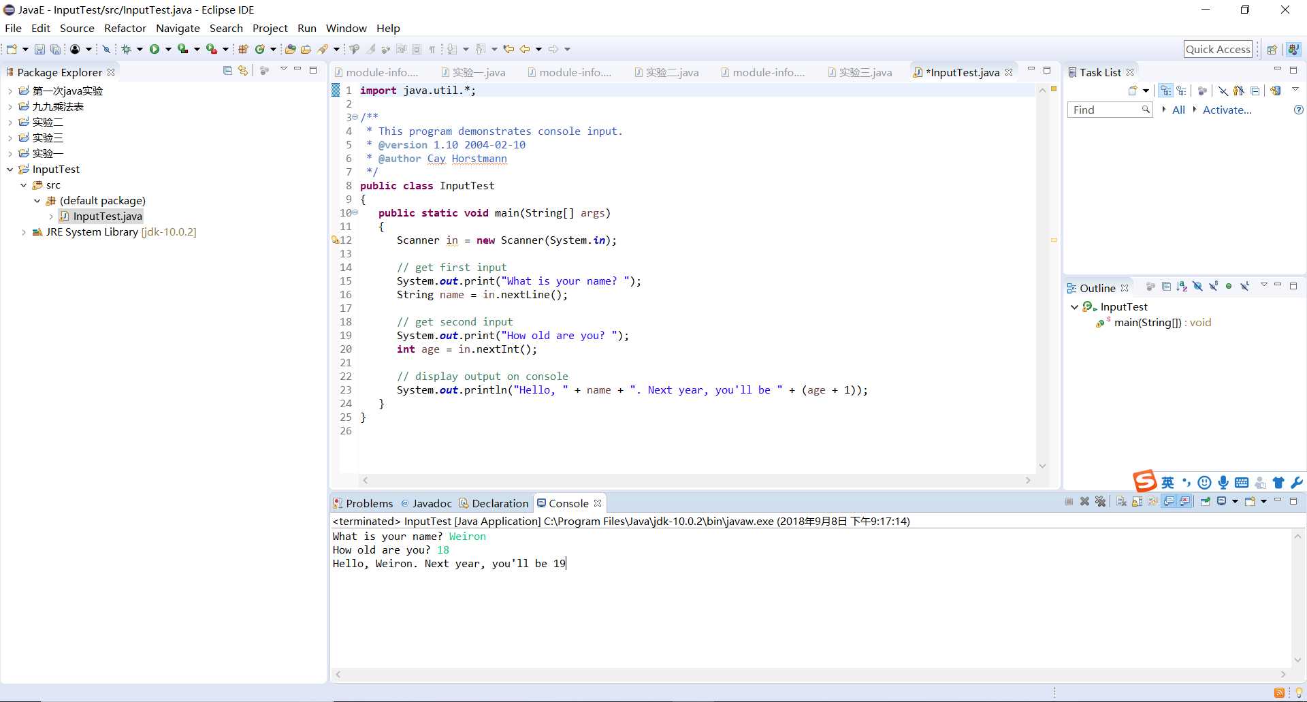Click the Java perspective icon
This screenshot has height=702, width=1307.
(1293, 49)
